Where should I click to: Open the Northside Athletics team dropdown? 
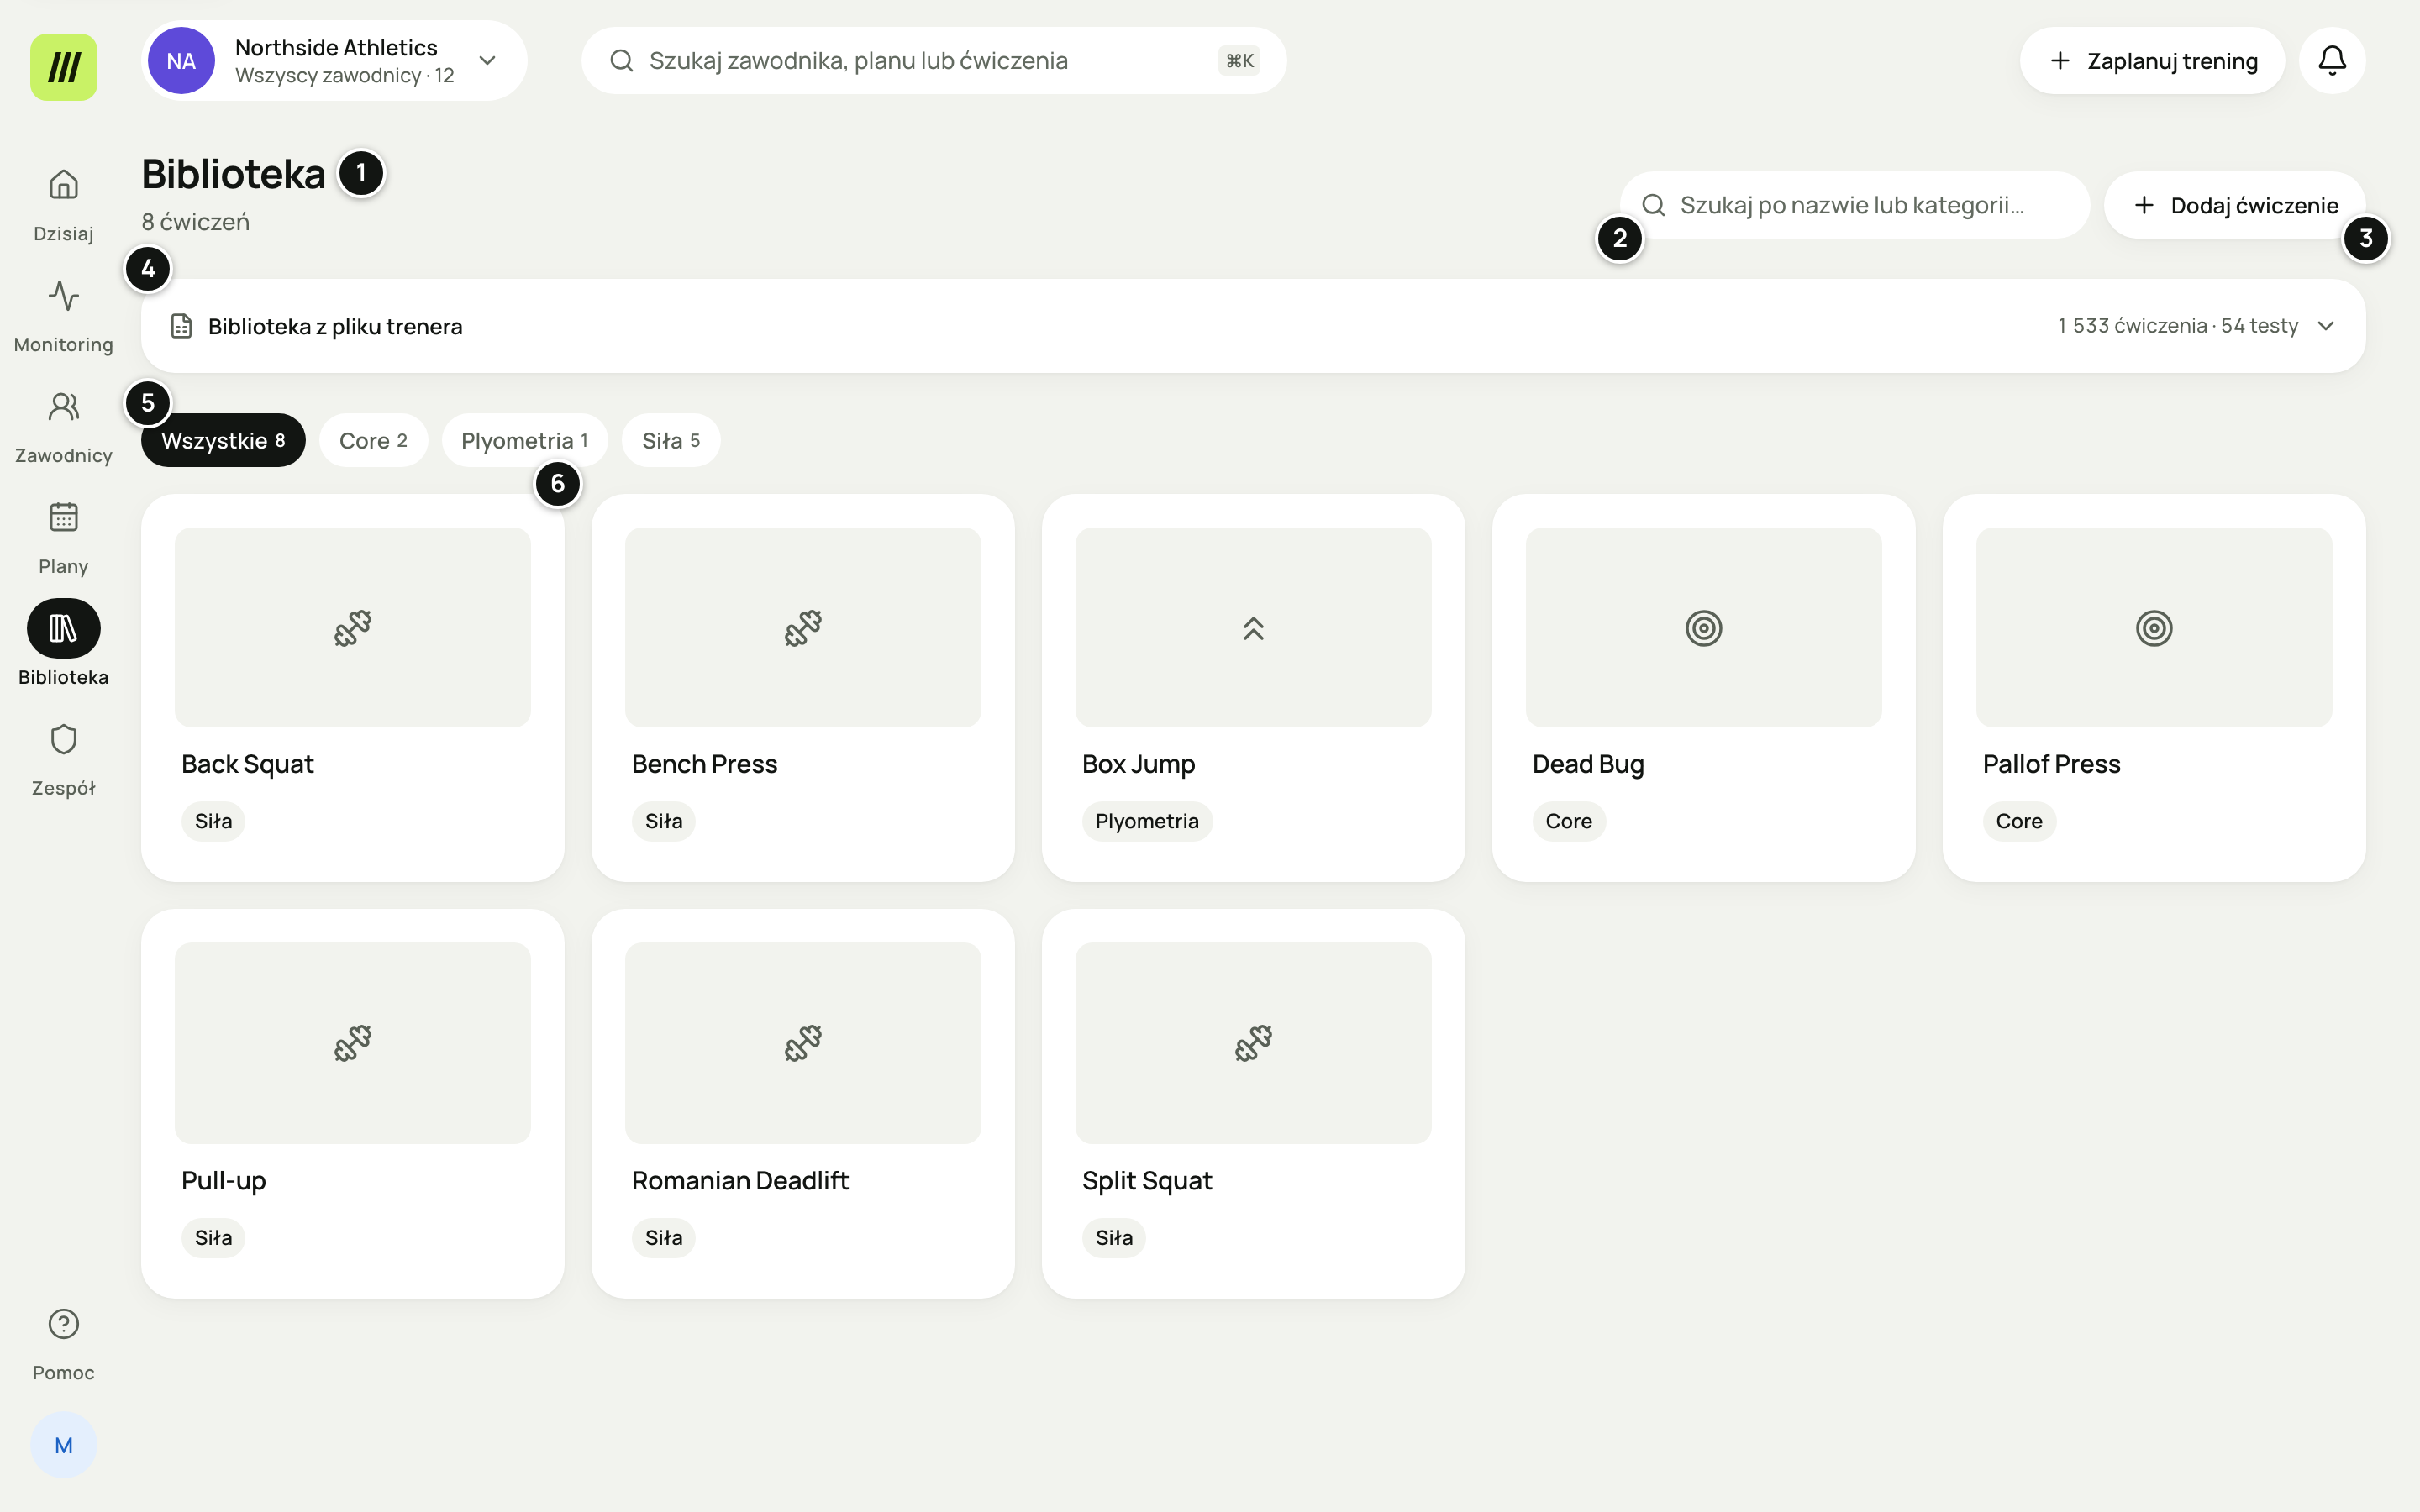pyautogui.click(x=334, y=61)
